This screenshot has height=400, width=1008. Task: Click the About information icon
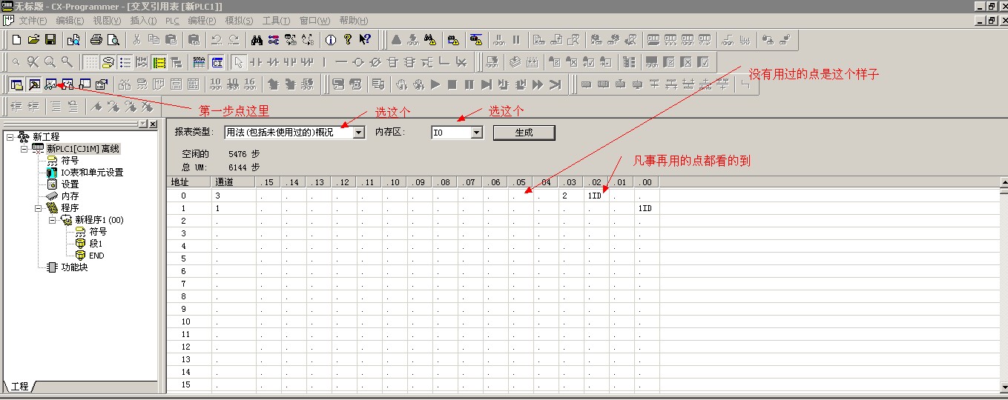pos(331,39)
